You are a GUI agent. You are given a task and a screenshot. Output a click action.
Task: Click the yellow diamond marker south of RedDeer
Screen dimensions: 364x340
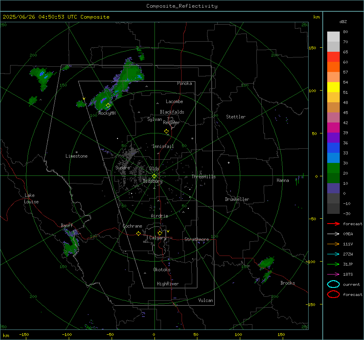coord(166,131)
